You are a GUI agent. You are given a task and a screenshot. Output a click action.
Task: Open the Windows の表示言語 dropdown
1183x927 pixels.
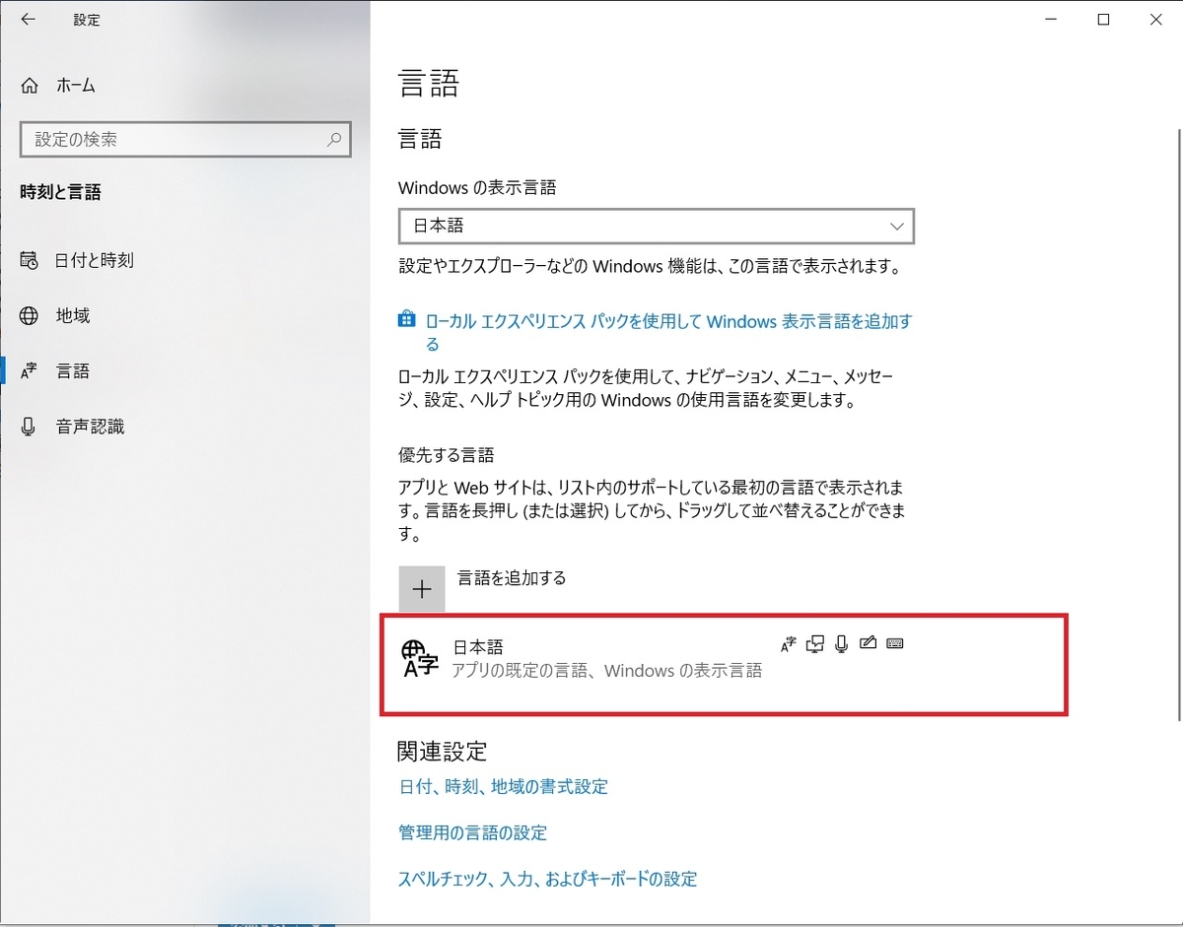(x=657, y=226)
